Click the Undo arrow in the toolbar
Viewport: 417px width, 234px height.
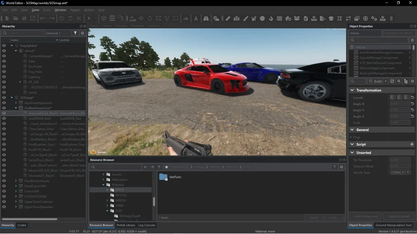(43, 18)
